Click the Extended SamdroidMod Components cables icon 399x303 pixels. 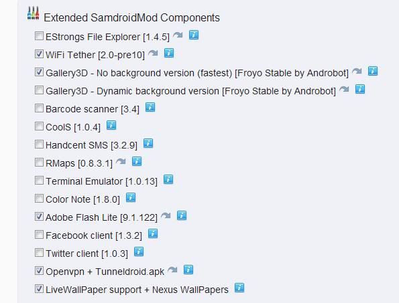coord(34,13)
